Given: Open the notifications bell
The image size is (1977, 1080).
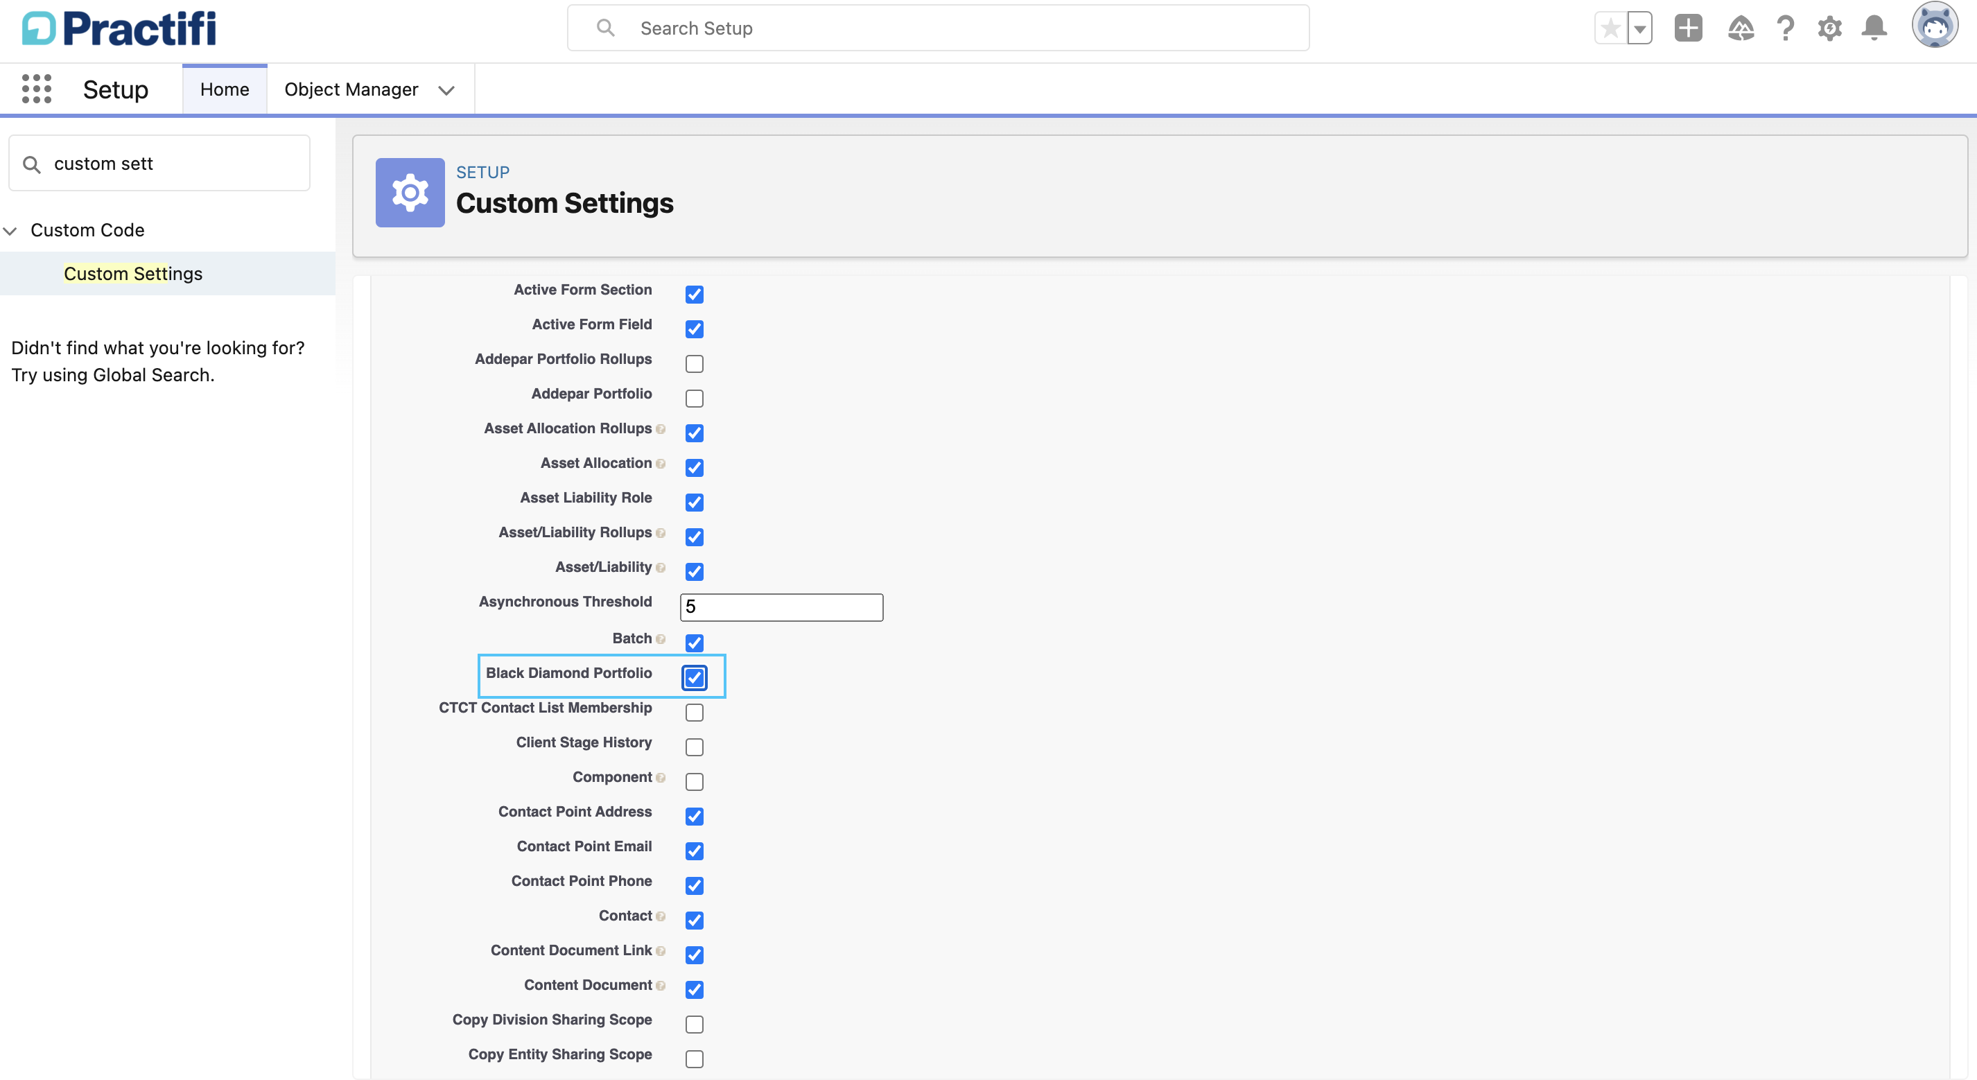Looking at the screenshot, I should [1874, 28].
